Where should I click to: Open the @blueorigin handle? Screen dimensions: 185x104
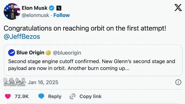pos(67,53)
